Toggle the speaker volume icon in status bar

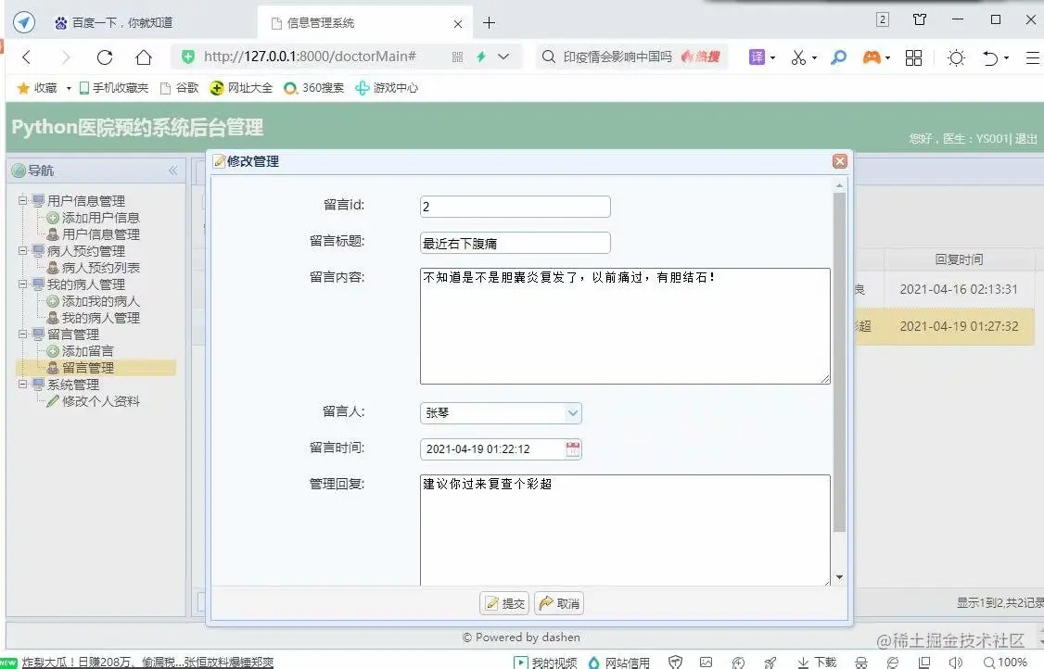(955, 663)
